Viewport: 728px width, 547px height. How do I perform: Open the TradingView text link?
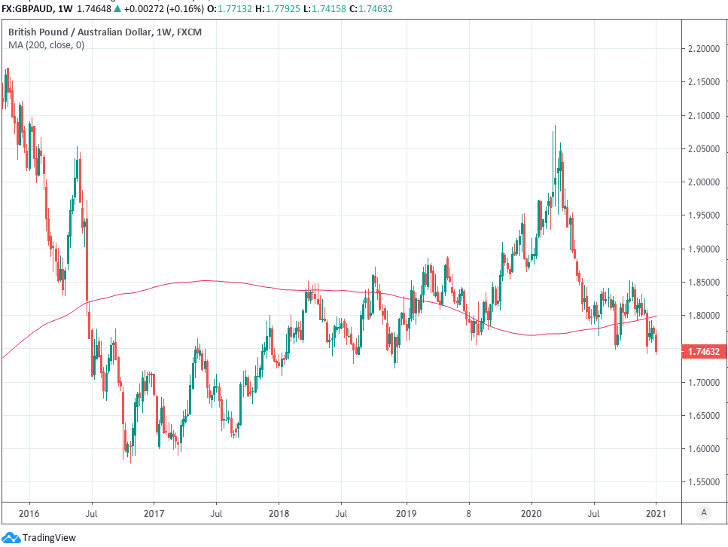pos(49,538)
